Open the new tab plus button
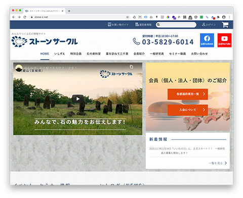 point(69,11)
